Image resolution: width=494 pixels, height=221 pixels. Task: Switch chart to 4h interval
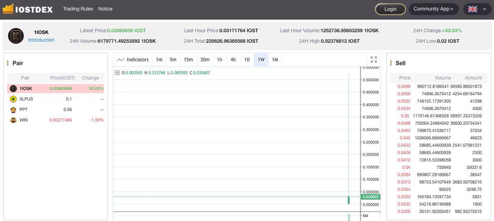(233, 60)
